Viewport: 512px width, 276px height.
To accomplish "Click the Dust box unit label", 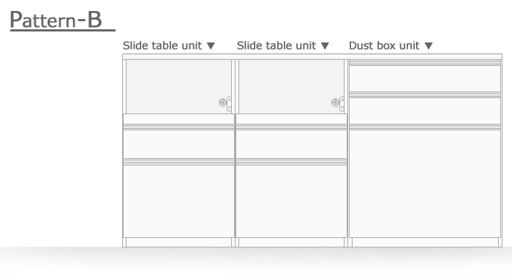I will 384,45.
